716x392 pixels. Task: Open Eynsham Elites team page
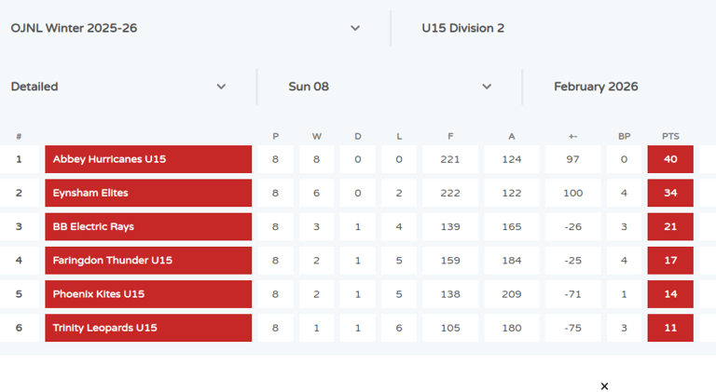click(x=148, y=193)
